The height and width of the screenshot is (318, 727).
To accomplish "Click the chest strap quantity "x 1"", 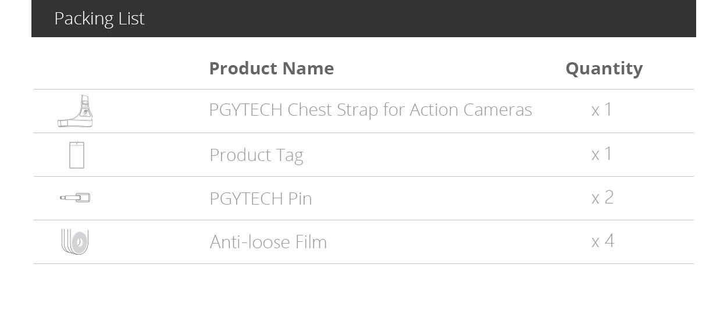I will 602,109.
